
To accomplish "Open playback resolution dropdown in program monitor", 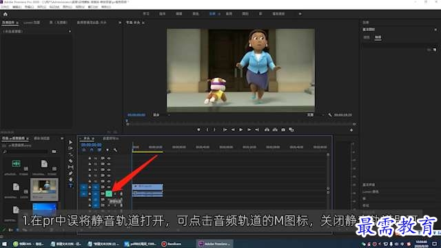I will (315, 115).
